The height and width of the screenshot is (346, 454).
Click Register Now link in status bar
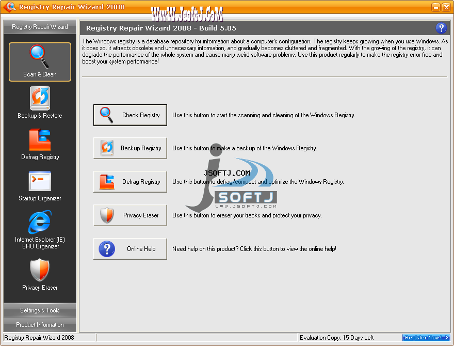click(x=426, y=338)
